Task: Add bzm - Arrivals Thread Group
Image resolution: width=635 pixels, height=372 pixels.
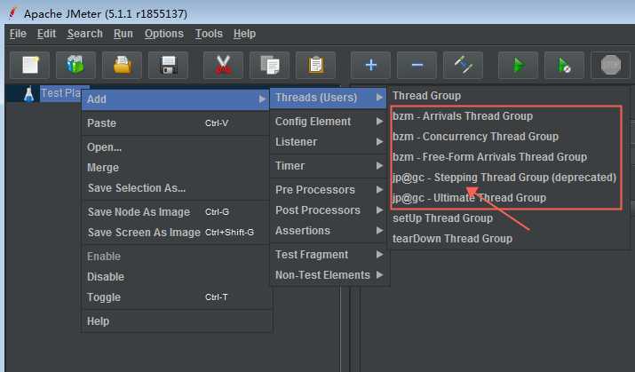Action: point(507,116)
